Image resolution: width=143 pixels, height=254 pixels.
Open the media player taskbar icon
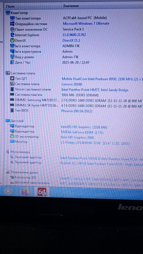coord(8,192)
